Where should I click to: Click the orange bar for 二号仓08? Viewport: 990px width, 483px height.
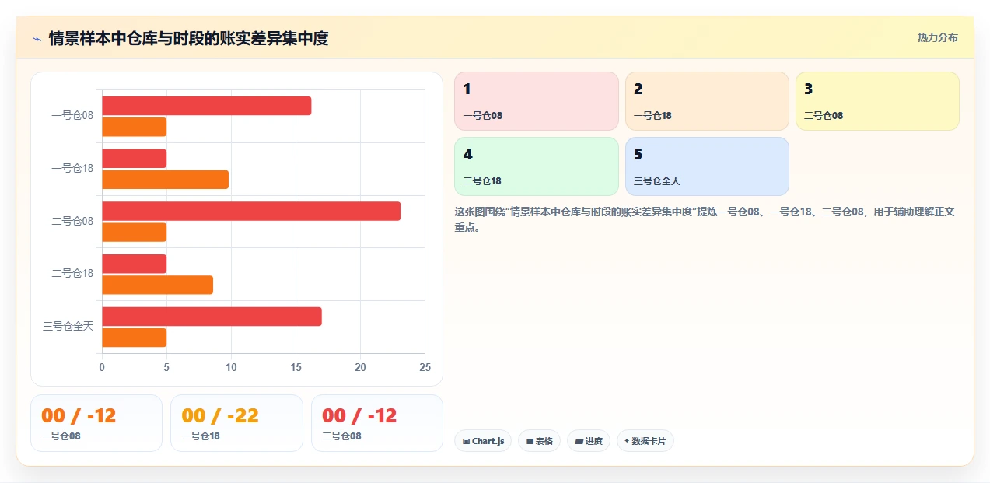135,232
